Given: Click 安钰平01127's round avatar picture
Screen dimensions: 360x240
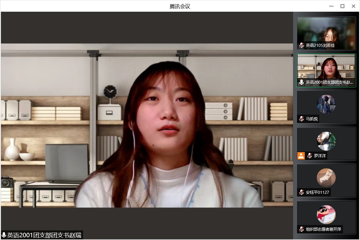Looking at the screenshot, I should click(x=326, y=178).
